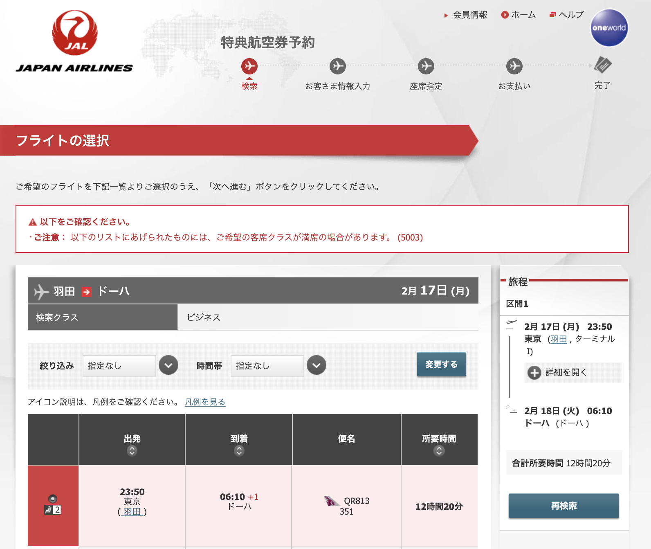Viewport: 651px width, 549px height.
Task: Click the お支払い step label
Action: click(514, 86)
